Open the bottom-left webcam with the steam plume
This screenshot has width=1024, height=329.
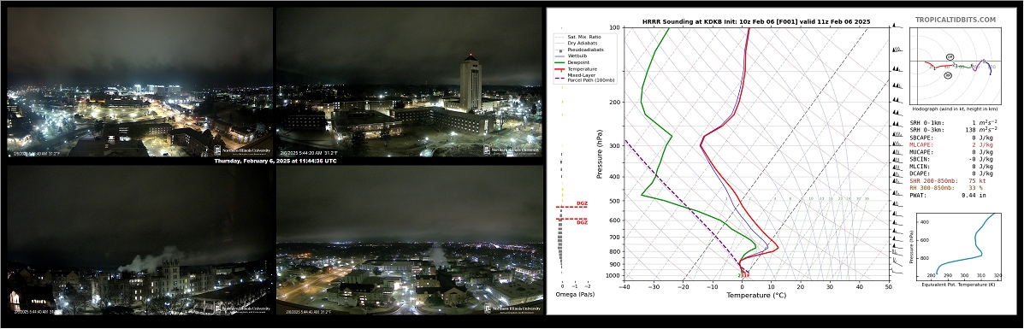pyautogui.click(x=139, y=240)
